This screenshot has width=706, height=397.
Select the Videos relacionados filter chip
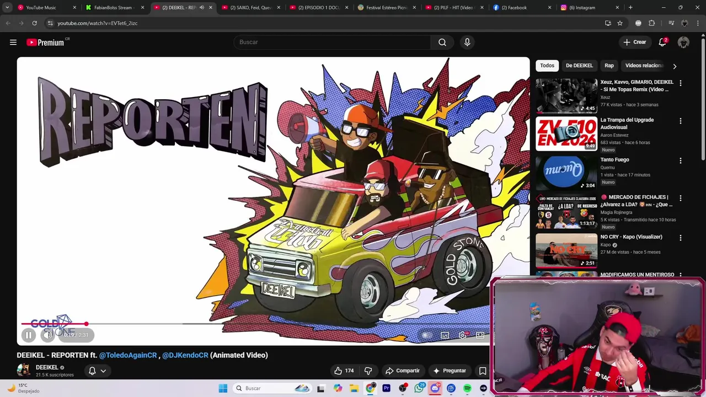pos(644,66)
